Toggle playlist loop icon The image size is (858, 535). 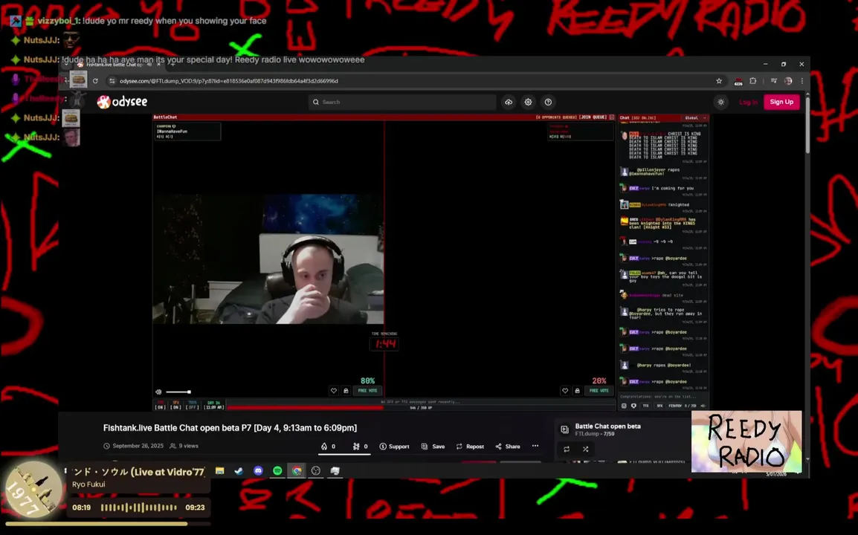click(x=567, y=449)
